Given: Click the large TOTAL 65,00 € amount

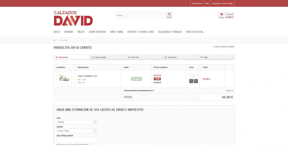Looking at the screenshot, I should [x=227, y=97].
